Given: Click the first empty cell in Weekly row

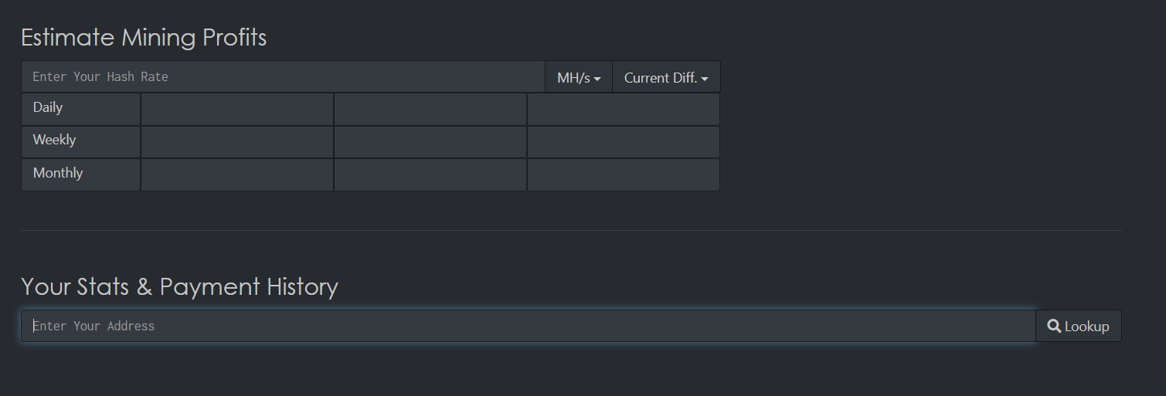Looking at the screenshot, I should (x=237, y=141).
